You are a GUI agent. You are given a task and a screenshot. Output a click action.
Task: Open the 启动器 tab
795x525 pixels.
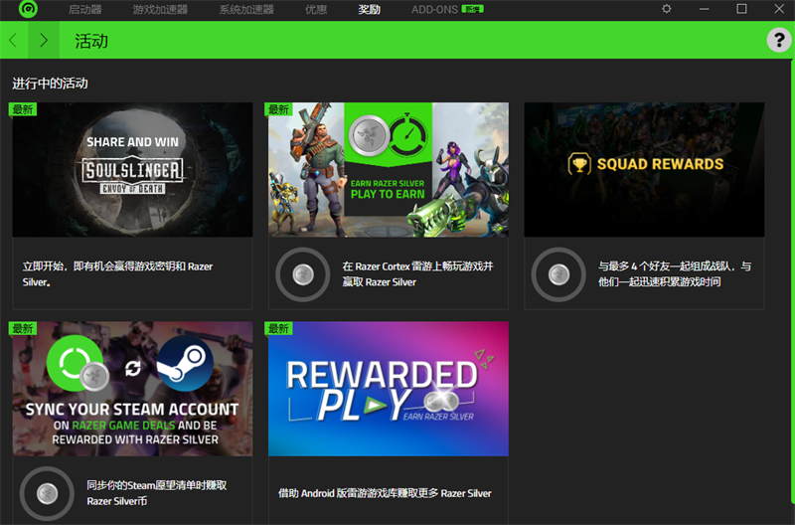85,9
